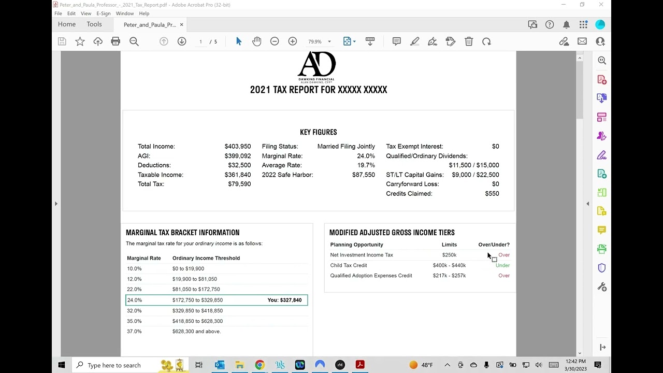This screenshot has width=663, height=373.
Task: Print the document with printer icon
Action: coord(116,41)
